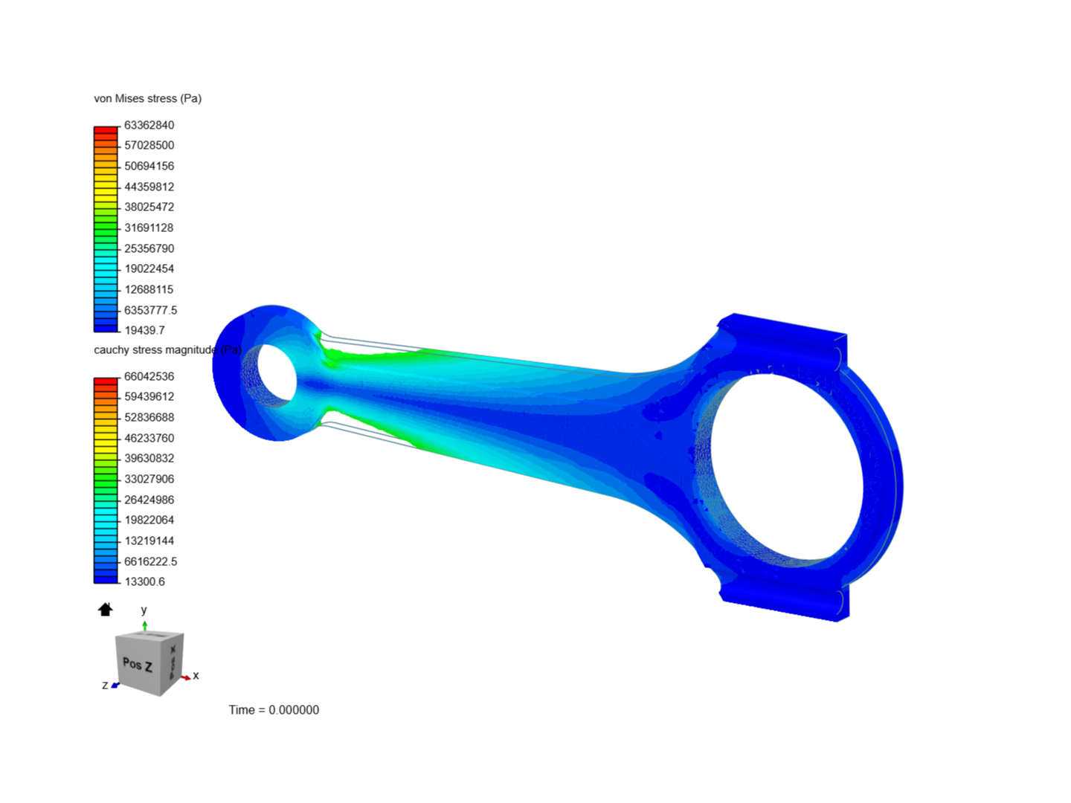Click the von Mises minimum value 19439.7
Screen dimensions: 1071x803
point(144,330)
